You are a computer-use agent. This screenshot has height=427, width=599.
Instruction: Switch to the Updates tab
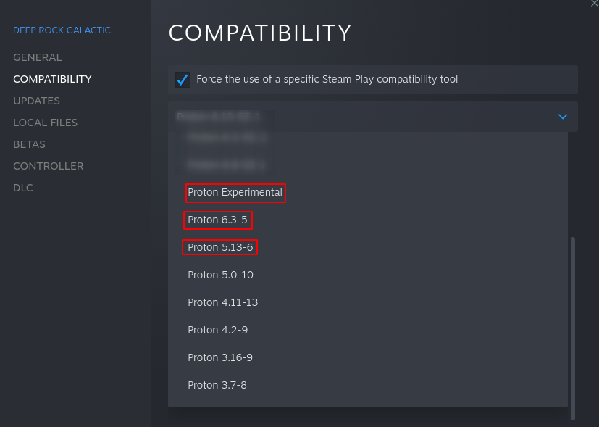[36, 101]
